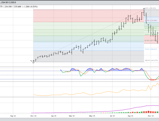Click the C235.600 close price readout
The height and width of the screenshot is (121, 159).
(x=17, y=7)
